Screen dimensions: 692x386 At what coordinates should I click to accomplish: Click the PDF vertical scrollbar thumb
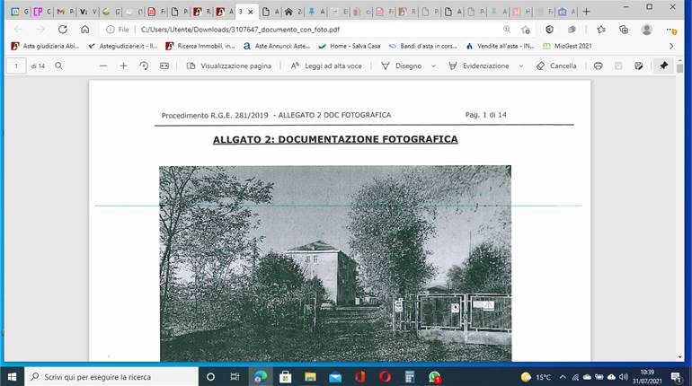(x=679, y=68)
